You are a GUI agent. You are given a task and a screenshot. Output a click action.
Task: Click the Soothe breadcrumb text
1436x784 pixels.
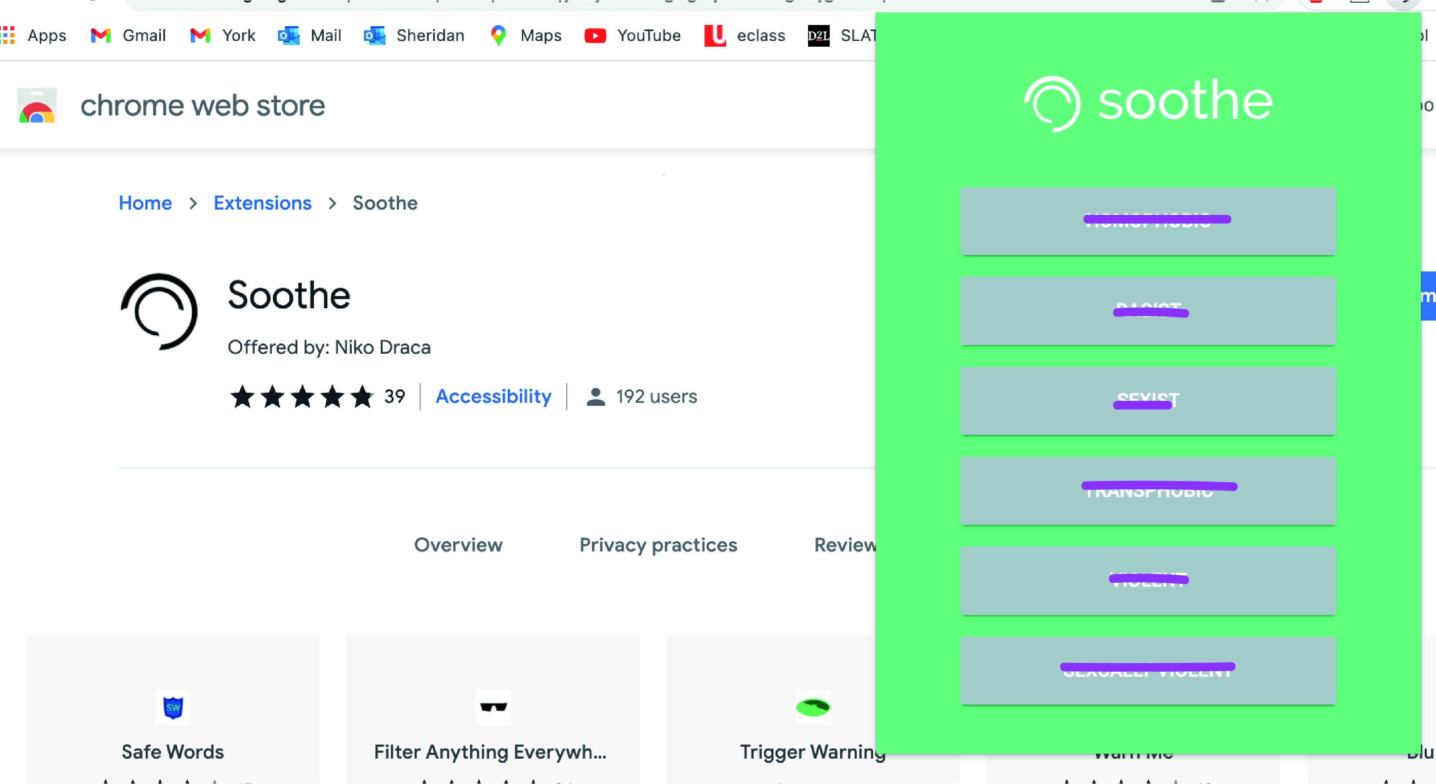[385, 203]
